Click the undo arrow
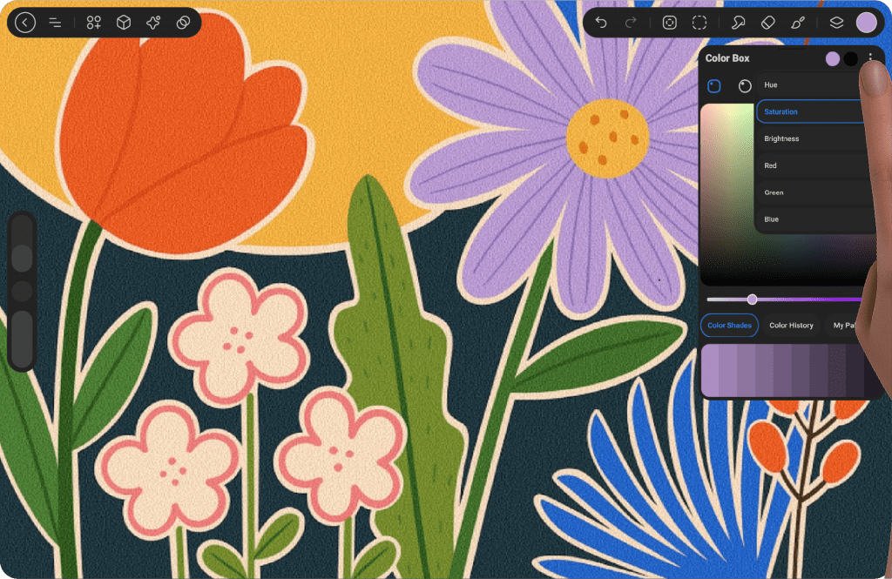Image resolution: width=892 pixels, height=579 pixels. coord(601,23)
